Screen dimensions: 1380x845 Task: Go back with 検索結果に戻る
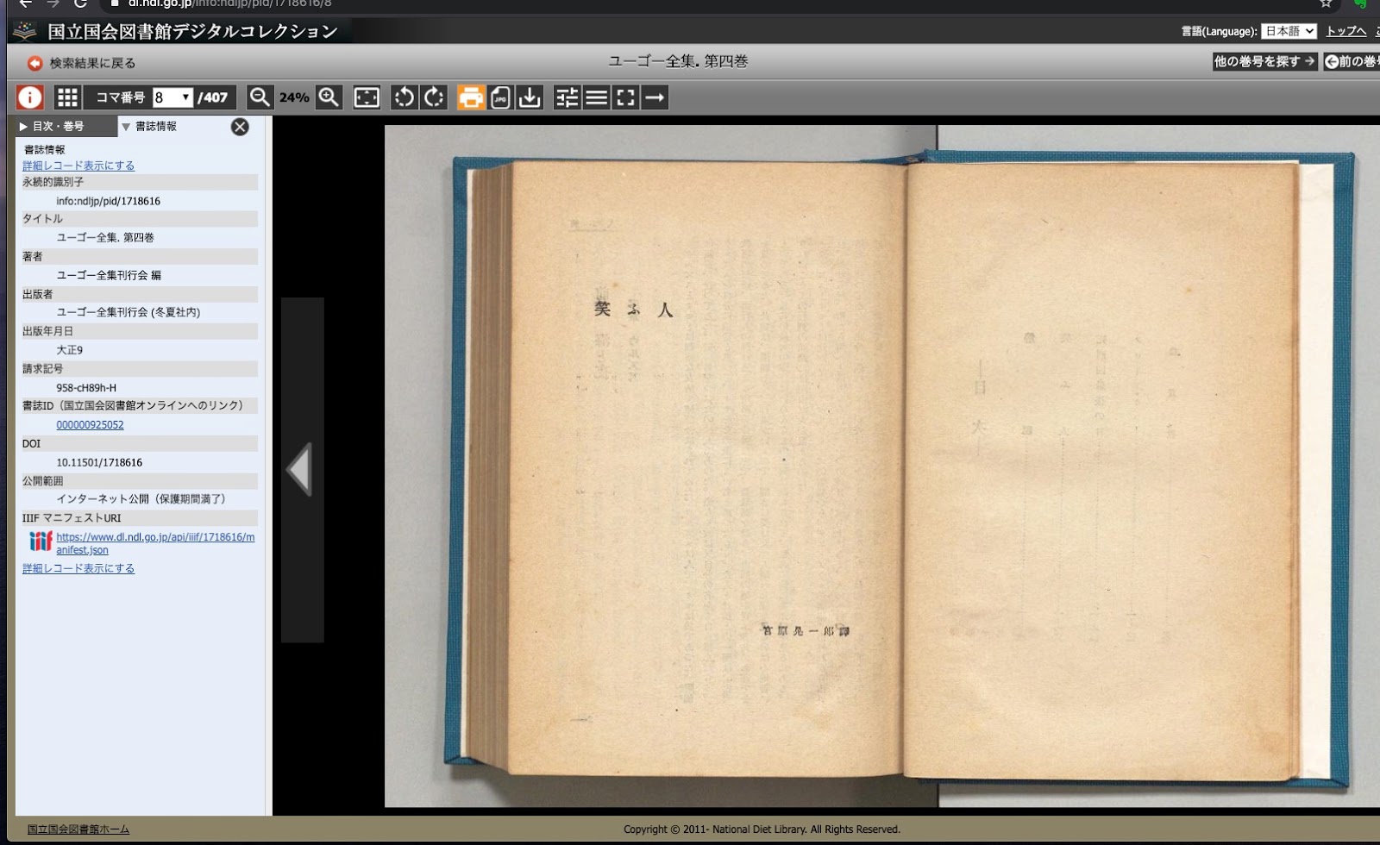(92, 63)
